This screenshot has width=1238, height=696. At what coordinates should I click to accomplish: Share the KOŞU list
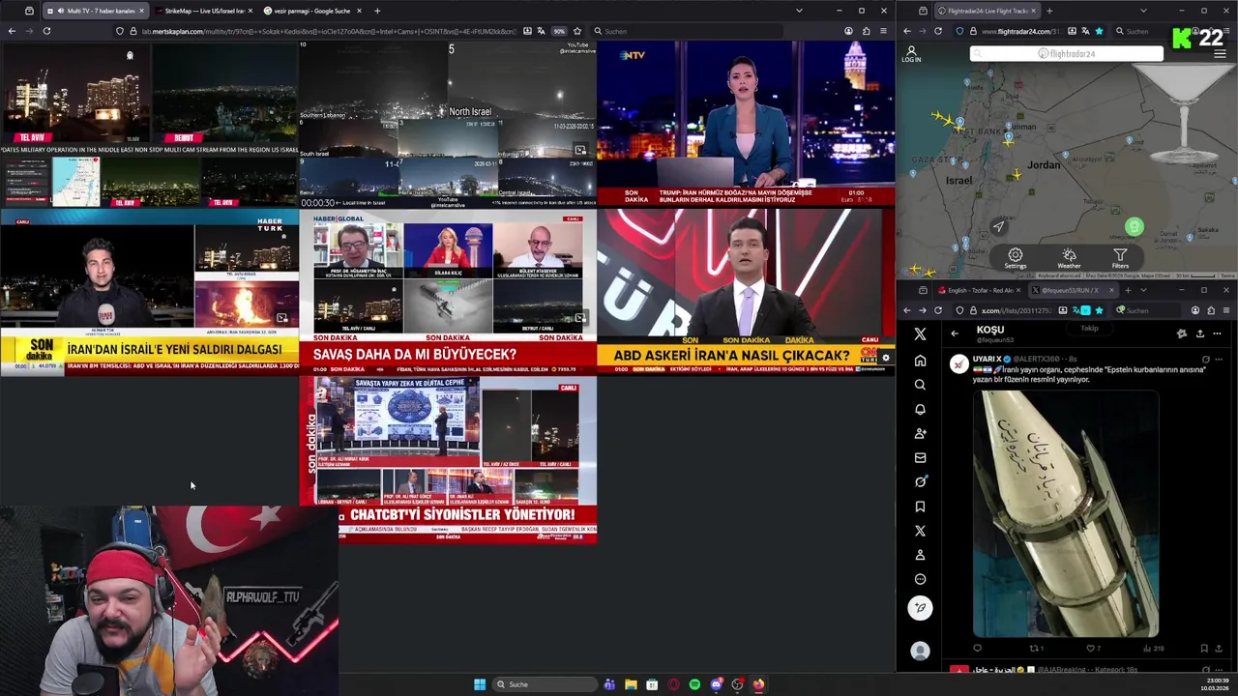pos(1199,333)
